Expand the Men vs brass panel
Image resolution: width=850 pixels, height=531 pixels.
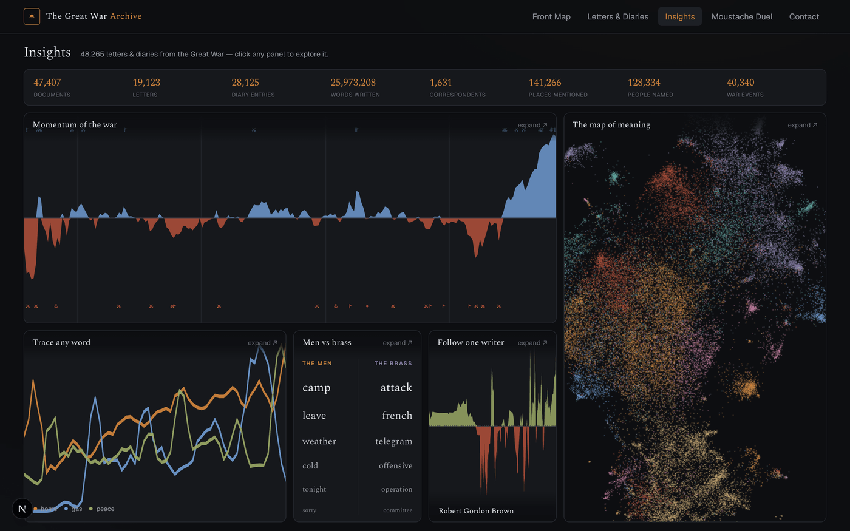pos(397,343)
